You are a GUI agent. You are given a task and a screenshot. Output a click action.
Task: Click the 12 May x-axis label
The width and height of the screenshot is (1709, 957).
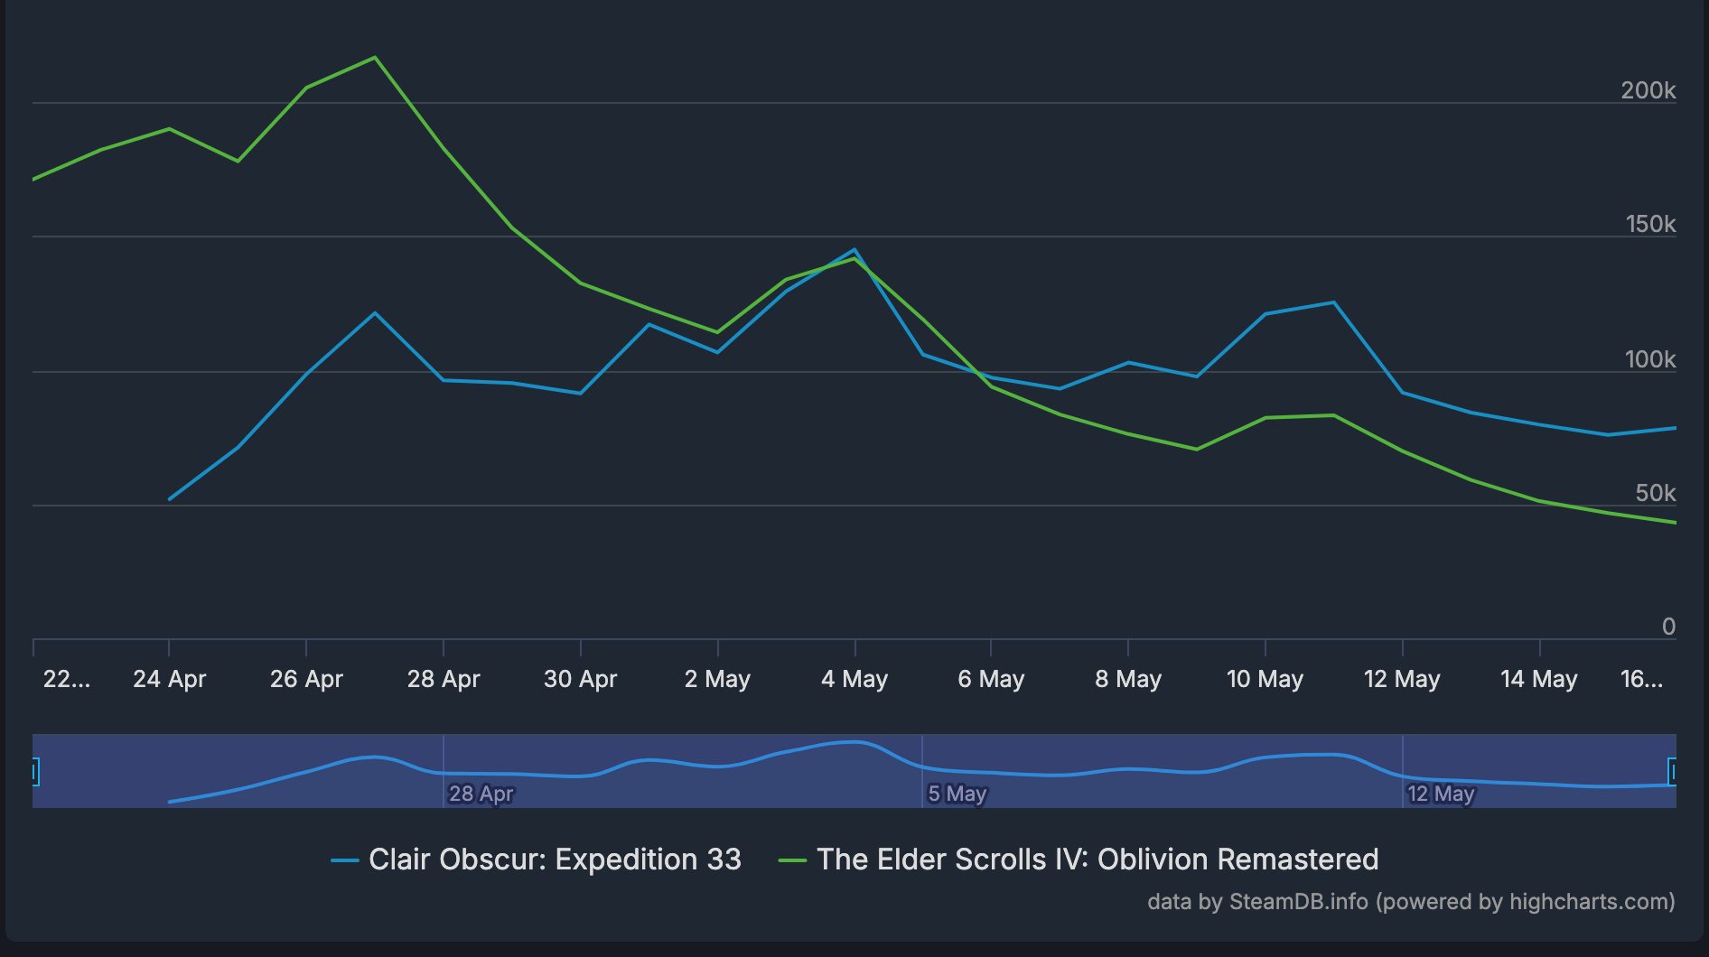pos(1402,679)
